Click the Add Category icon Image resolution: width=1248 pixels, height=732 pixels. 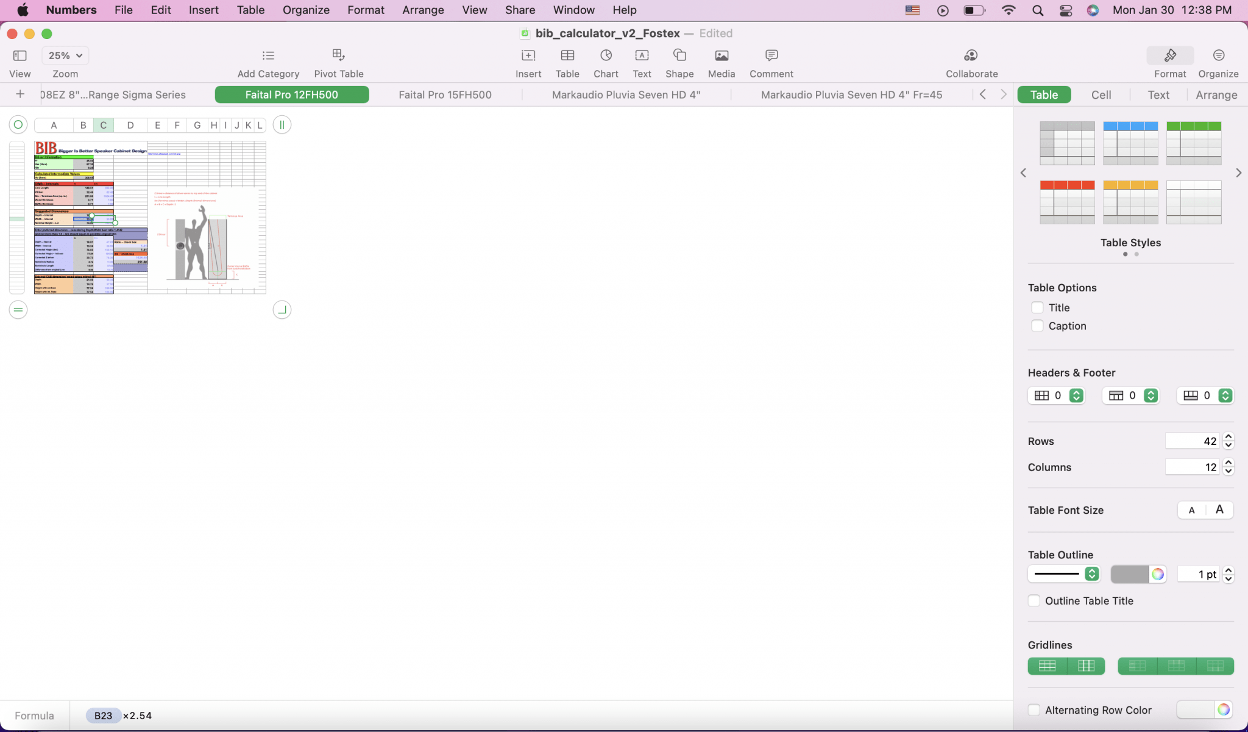click(x=268, y=55)
